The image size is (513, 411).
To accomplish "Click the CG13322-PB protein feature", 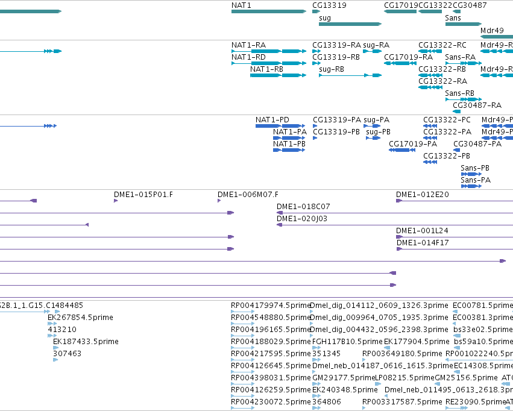I will (x=430, y=162).
